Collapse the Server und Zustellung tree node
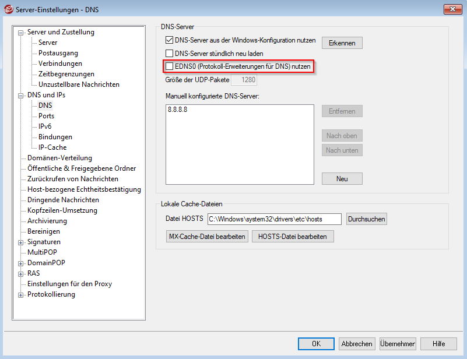467x359 pixels. coord(21,33)
